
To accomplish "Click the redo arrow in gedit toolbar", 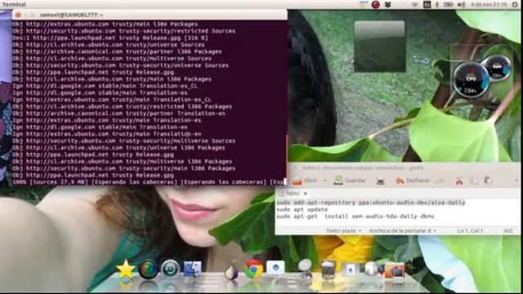I will [440, 180].
